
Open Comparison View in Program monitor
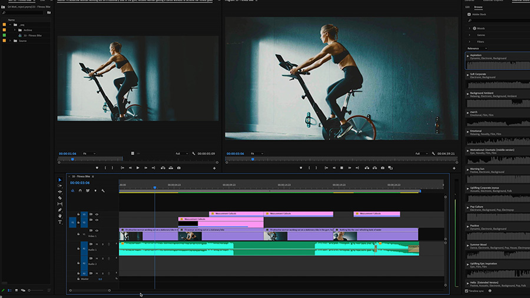pyautogui.click(x=390, y=168)
